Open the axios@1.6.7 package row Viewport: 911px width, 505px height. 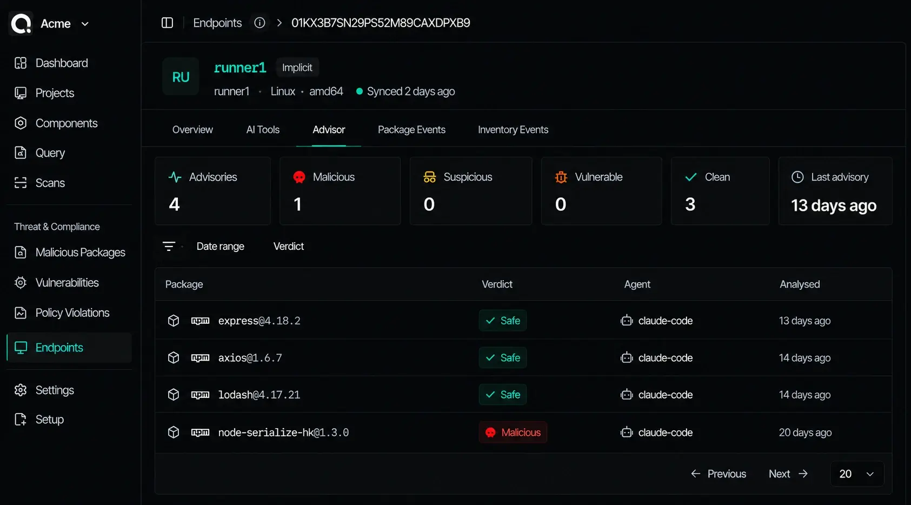523,358
